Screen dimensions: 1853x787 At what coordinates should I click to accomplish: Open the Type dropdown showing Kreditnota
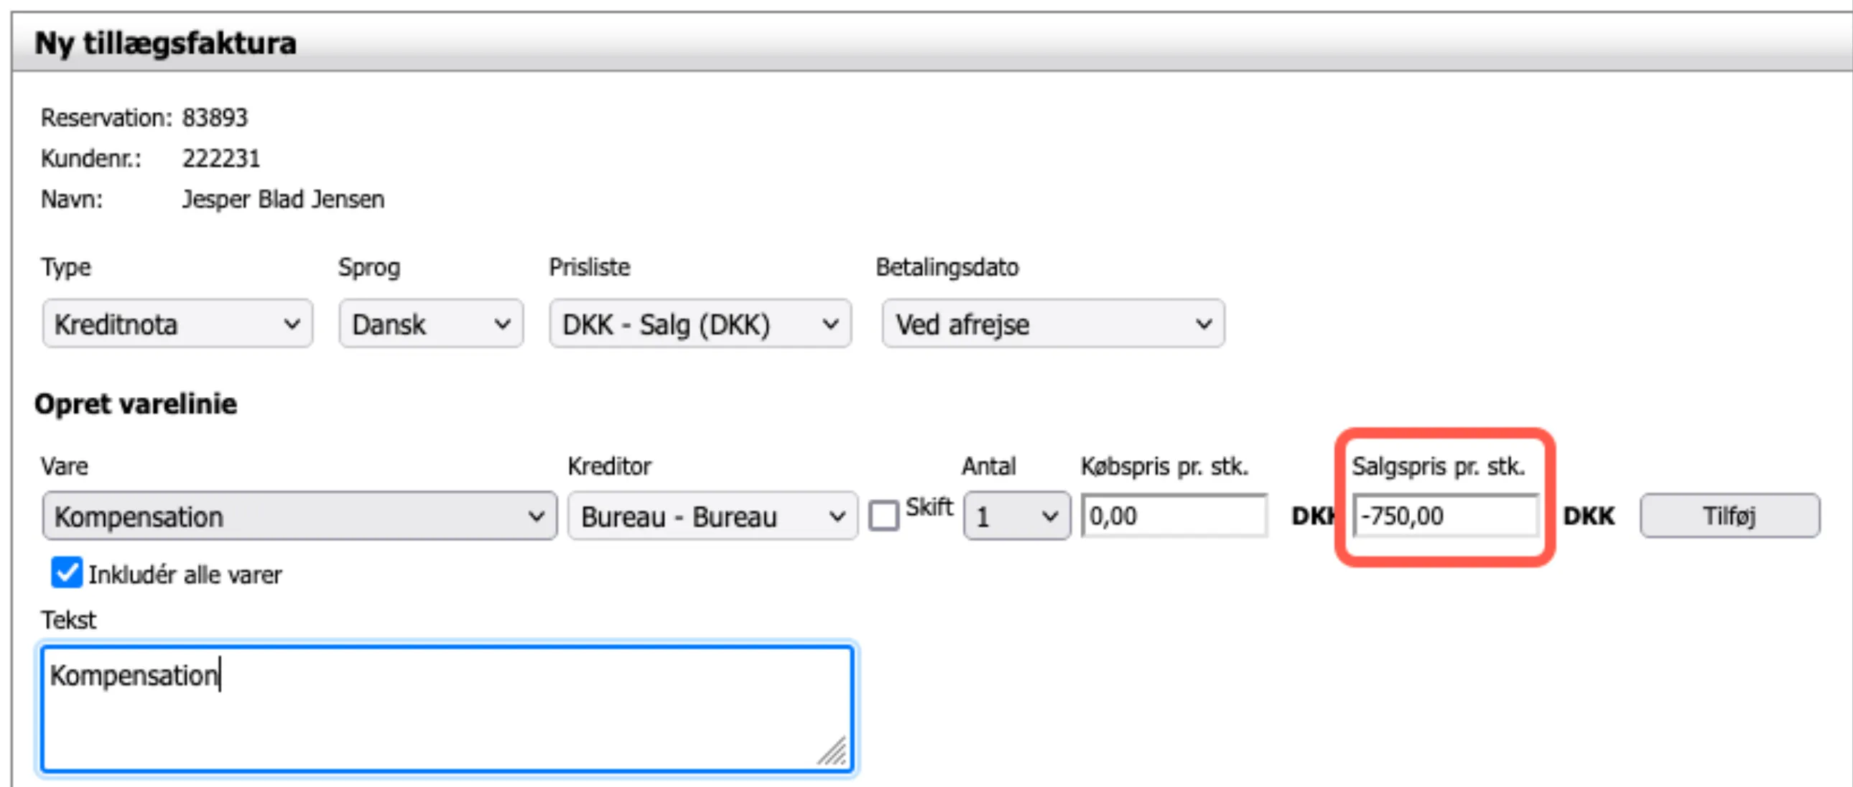pos(177,325)
